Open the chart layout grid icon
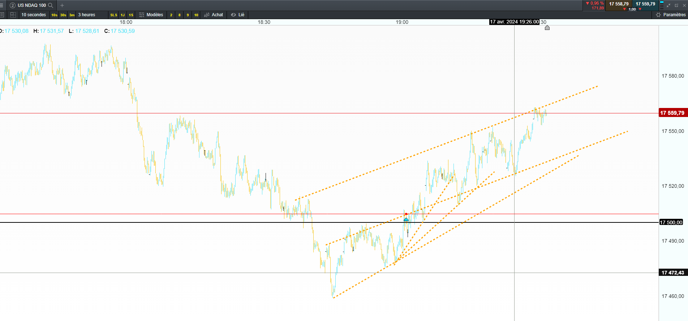688x321 pixels. [13, 15]
